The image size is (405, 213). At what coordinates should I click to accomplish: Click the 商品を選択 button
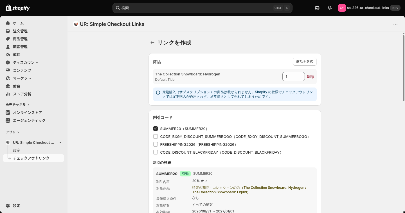pyautogui.click(x=305, y=62)
